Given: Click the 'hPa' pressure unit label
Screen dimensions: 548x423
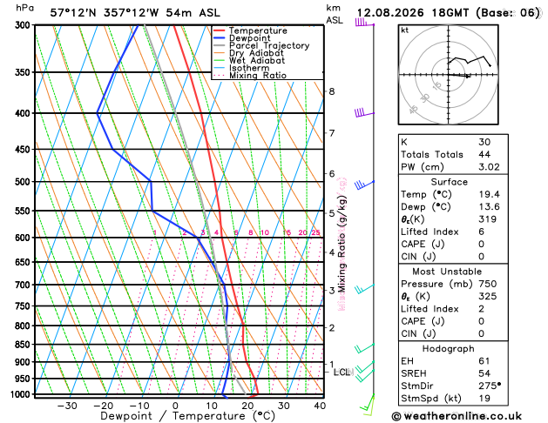Looking at the screenshot, I should (24, 8).
